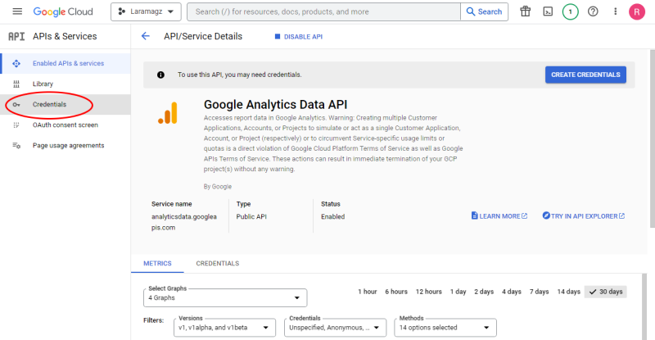Open the account avatar R
Image resolution: width=655 pixels, height=340 pixels.
(x=637, y=11)
